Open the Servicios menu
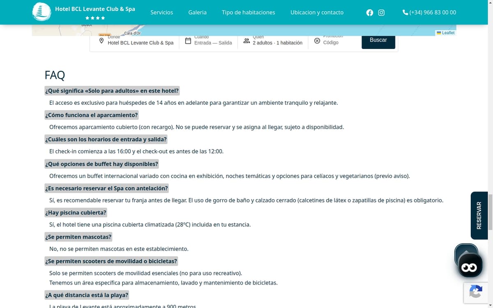Viewport: 493px width, 308px height. (x=162, y=12)
